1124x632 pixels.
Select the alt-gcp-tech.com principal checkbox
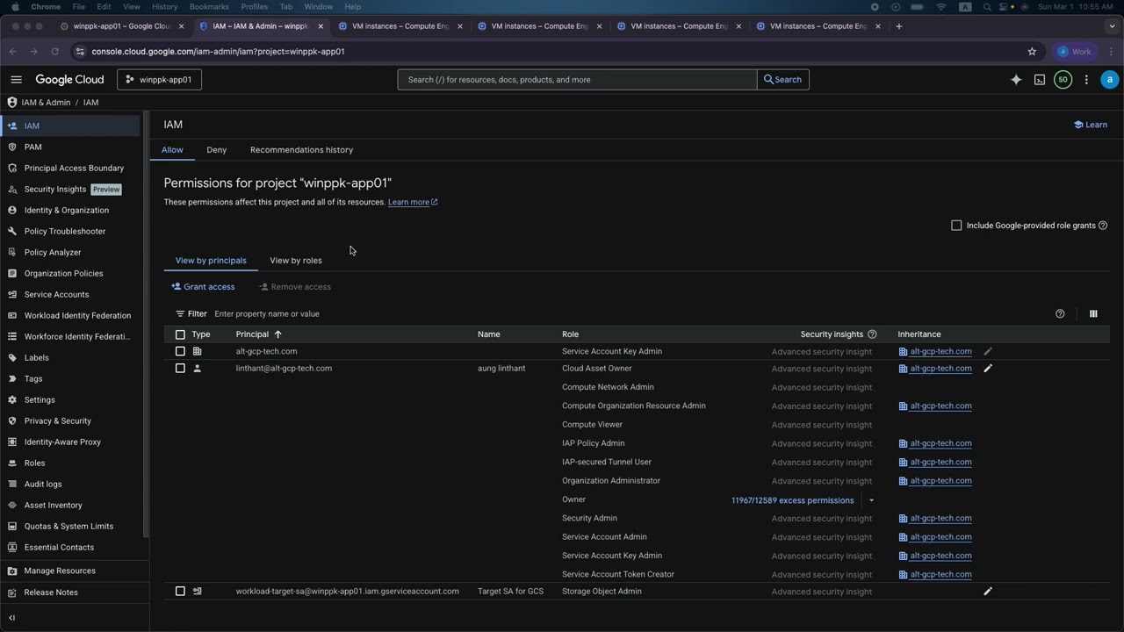(180, 351)
